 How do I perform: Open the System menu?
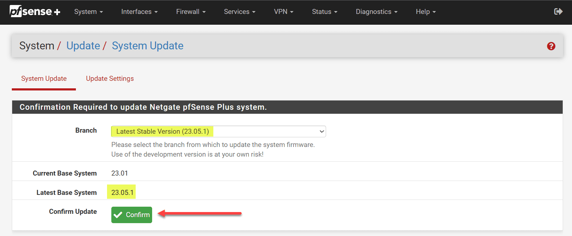point(88,12)
